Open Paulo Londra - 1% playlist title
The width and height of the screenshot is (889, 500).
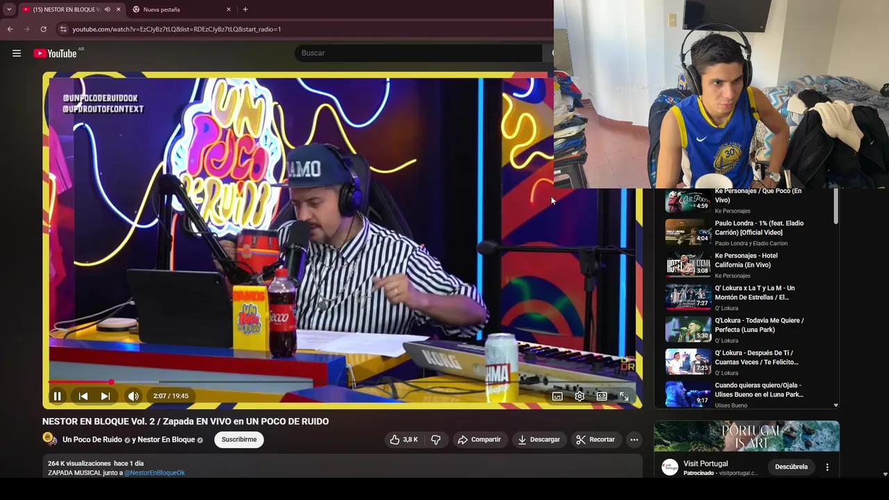point(759,228)
